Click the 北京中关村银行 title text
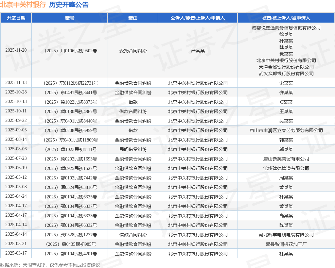Viewport: 335px width, 268px height. point(23,5)
